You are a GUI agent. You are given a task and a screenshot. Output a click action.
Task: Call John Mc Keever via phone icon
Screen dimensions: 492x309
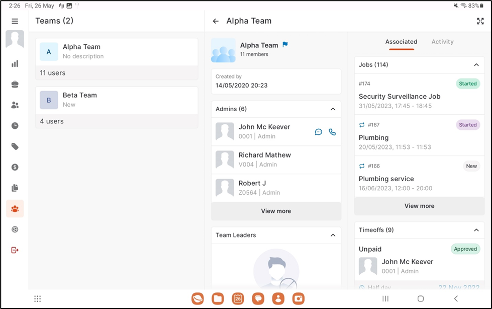tap(332, 132)
